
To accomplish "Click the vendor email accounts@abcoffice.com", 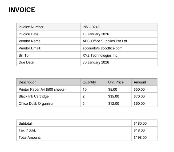I will coord(102,48).
